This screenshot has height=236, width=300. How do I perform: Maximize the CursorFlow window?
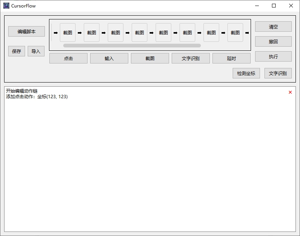coord(274,6)
